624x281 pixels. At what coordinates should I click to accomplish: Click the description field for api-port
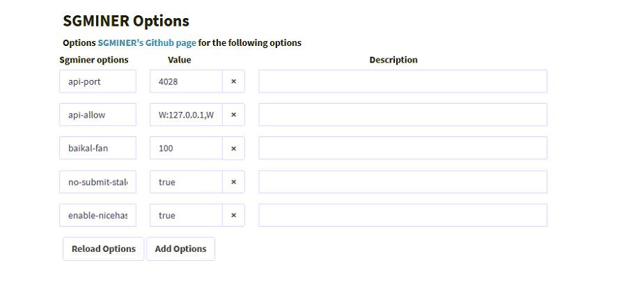click(x=403, y=81)
